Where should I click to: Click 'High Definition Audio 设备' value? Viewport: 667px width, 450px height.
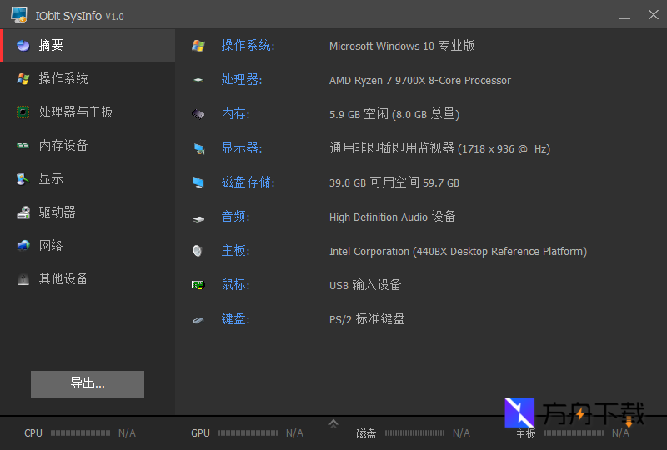392,217
